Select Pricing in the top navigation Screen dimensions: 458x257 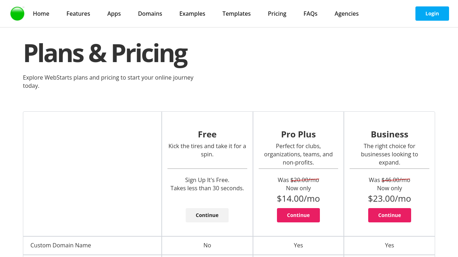(x=277, y=14)
